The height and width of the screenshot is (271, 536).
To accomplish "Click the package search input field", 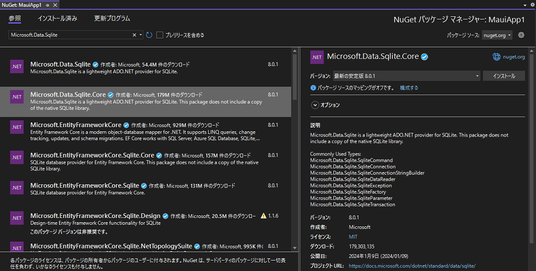I will [70, 35].
